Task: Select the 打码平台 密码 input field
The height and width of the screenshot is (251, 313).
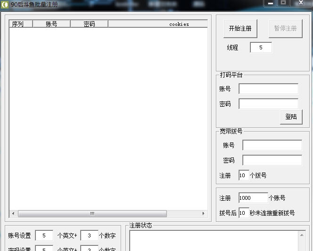Action: click(x=269, y=104)
